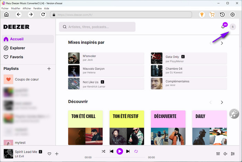Open notifications bell with badge 20

[x=224, y=26]
